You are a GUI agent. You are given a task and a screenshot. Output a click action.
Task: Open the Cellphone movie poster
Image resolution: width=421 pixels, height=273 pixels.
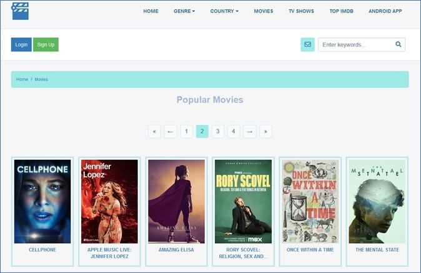[43, 201]
